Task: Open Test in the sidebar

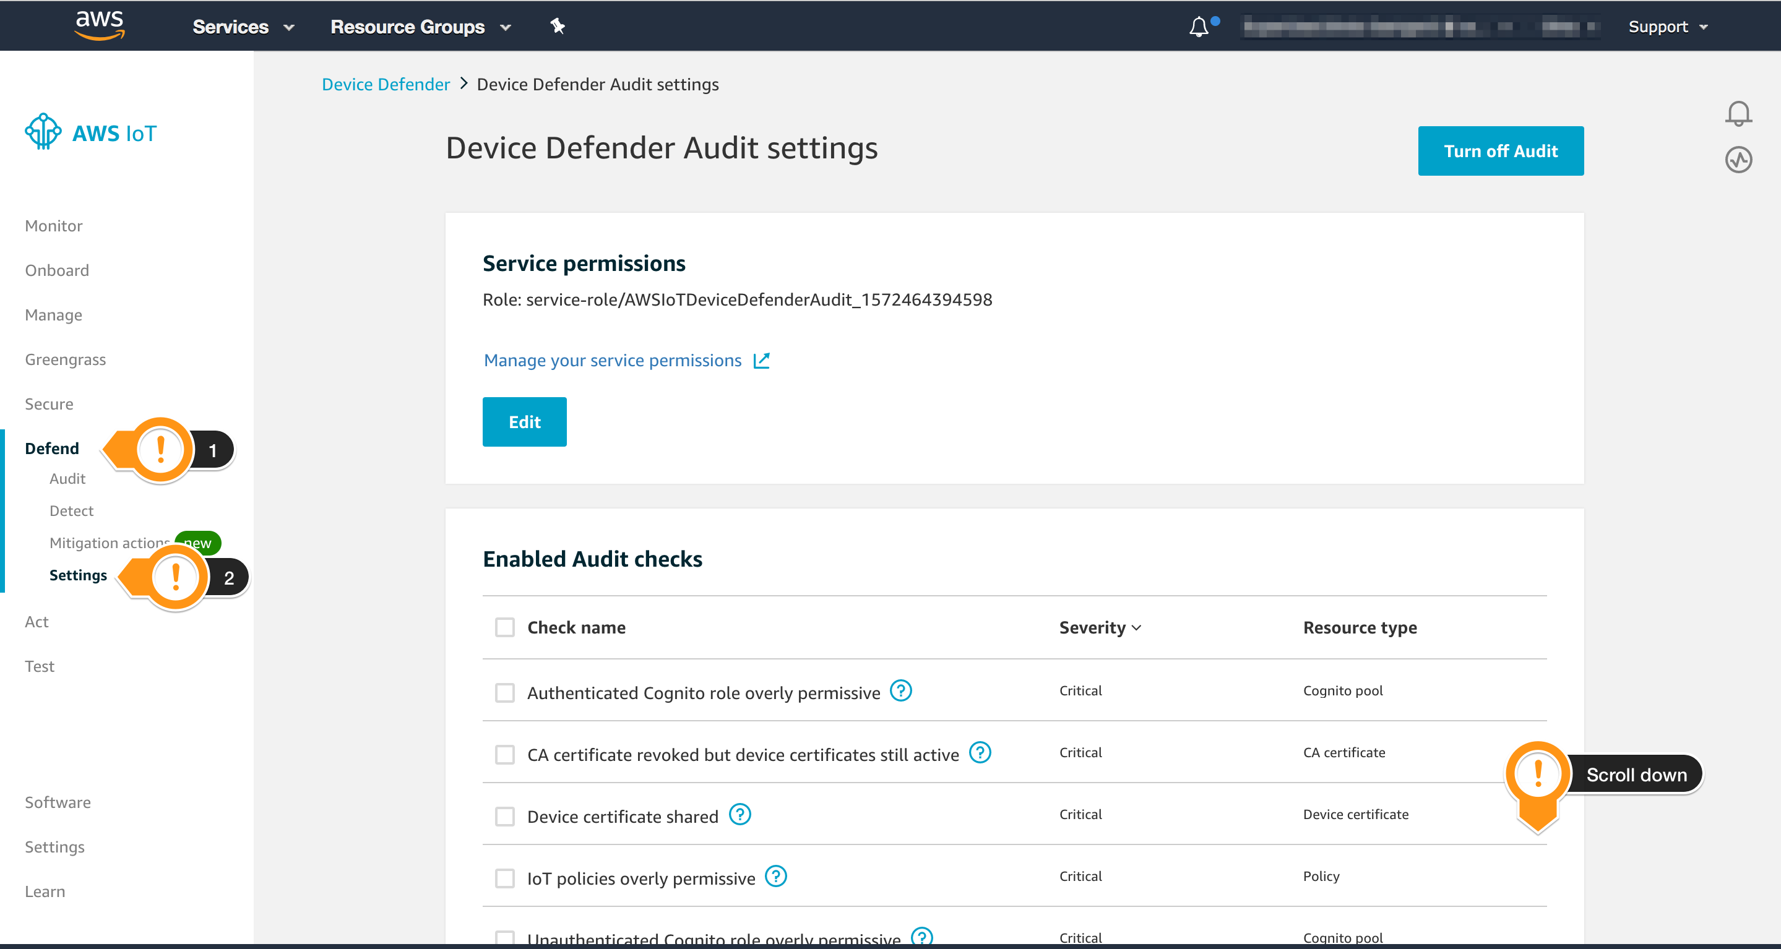Action: [40, 666]
